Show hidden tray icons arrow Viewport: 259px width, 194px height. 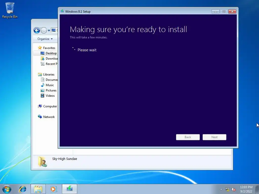point(221,189)
